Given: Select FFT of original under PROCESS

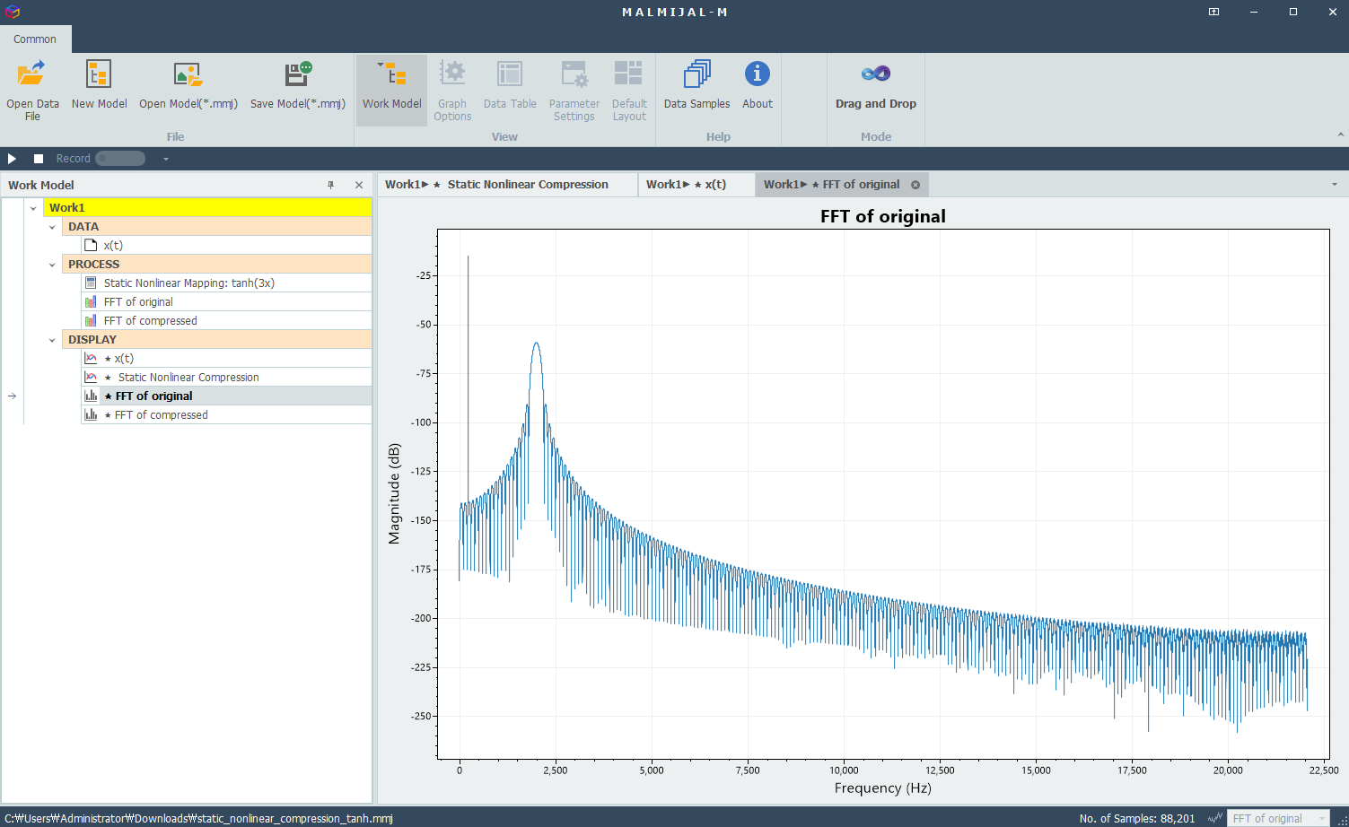Looking at the screenshot, I should (x=226, y=301).
